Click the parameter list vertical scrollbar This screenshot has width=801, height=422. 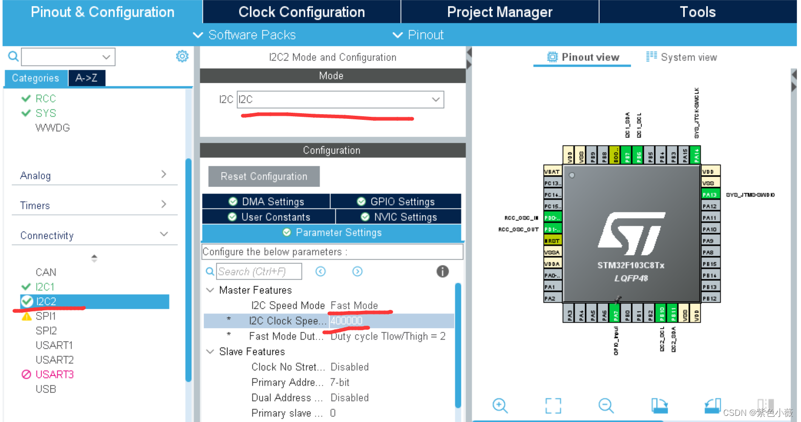458,346
